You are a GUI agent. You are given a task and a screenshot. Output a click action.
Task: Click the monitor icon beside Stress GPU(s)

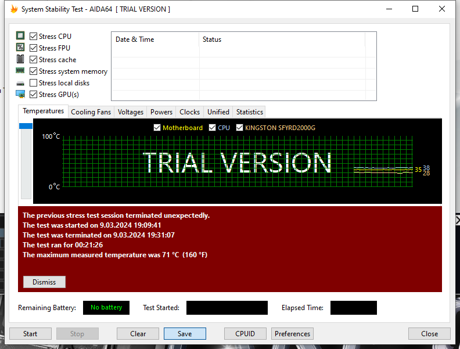coord(20,94)
